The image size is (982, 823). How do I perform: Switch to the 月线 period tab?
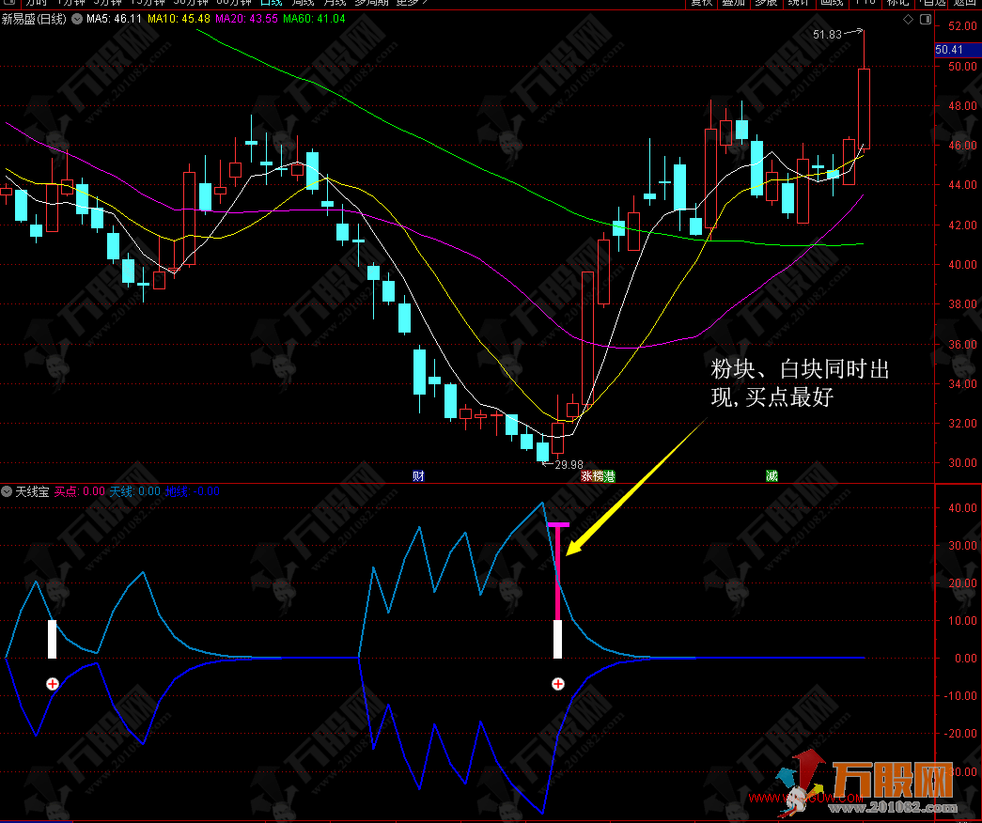335,3
